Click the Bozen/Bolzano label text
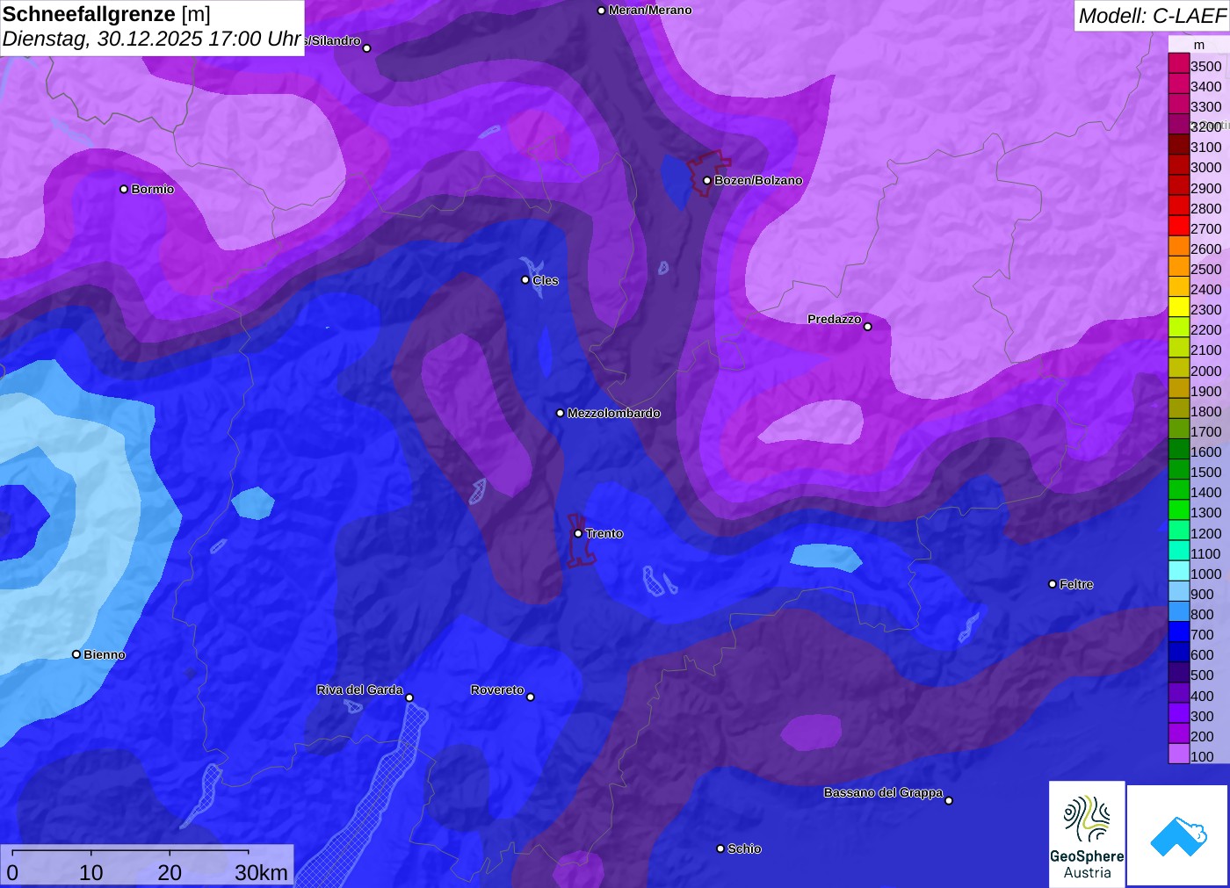Image resolution: width=1230 pixels, height=888 pixels. click(x=758, y=180)
